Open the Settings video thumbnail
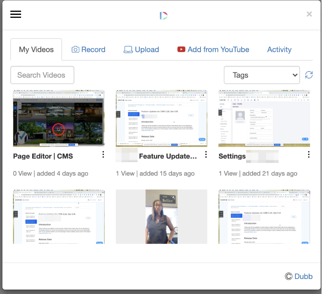This screenshot has height=294, width=326. point(264,118)
